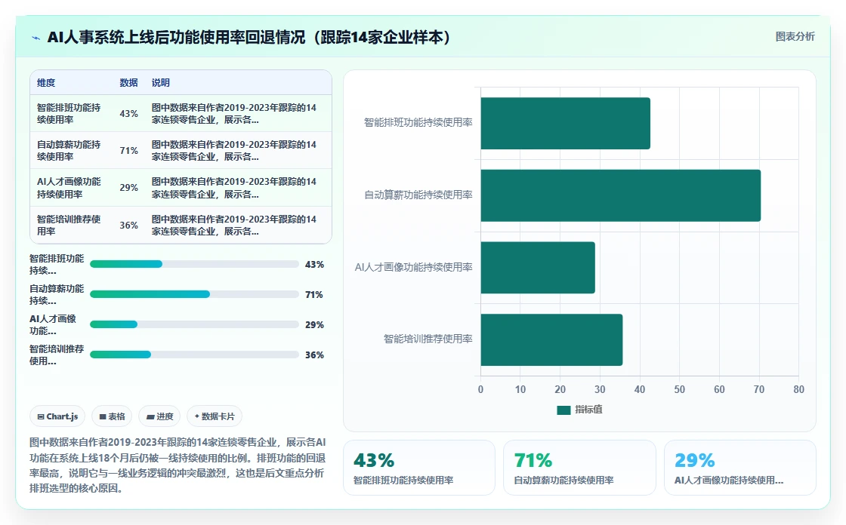Click the 指标值 legend label

click(588, 410)
